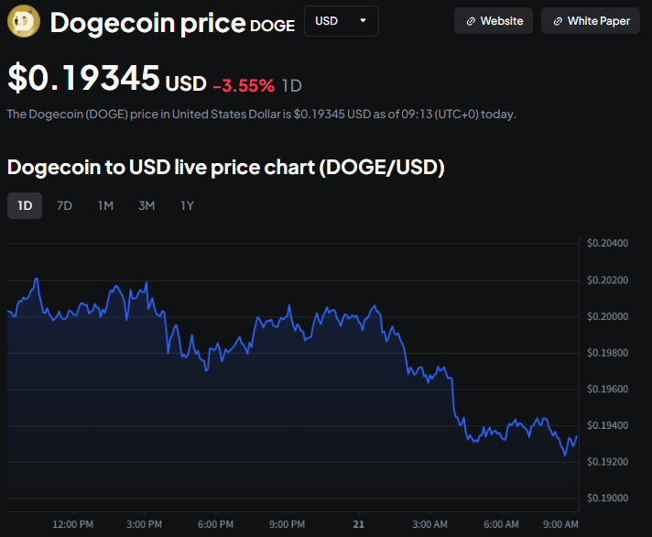
Task: Switch to the 3M timeframe
Action: (147, 205)
